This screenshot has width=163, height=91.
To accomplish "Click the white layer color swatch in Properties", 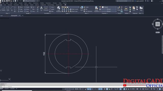I will (x=103, y=7).
